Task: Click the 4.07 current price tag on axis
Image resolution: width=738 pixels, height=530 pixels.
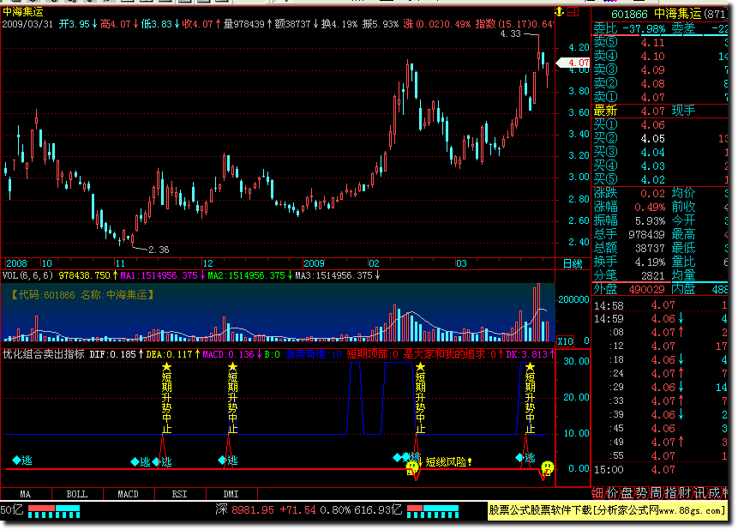Action: 573,63
